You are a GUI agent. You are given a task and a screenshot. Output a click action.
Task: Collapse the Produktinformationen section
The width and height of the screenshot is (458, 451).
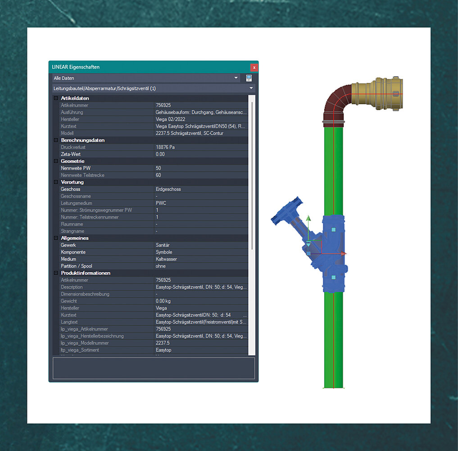pyautogui.click(x=56, y=273)
